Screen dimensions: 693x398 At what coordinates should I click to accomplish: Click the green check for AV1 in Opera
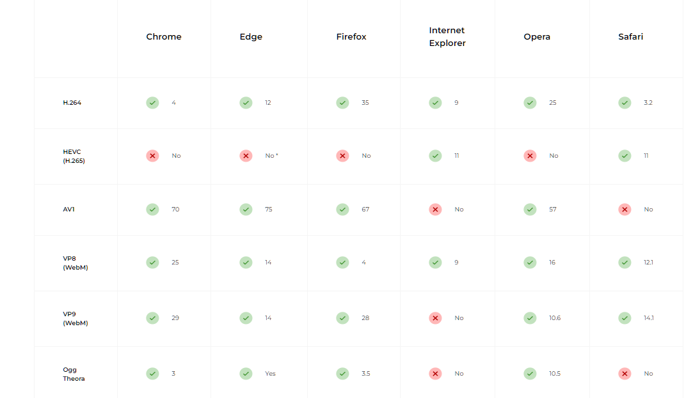(530, 210)
